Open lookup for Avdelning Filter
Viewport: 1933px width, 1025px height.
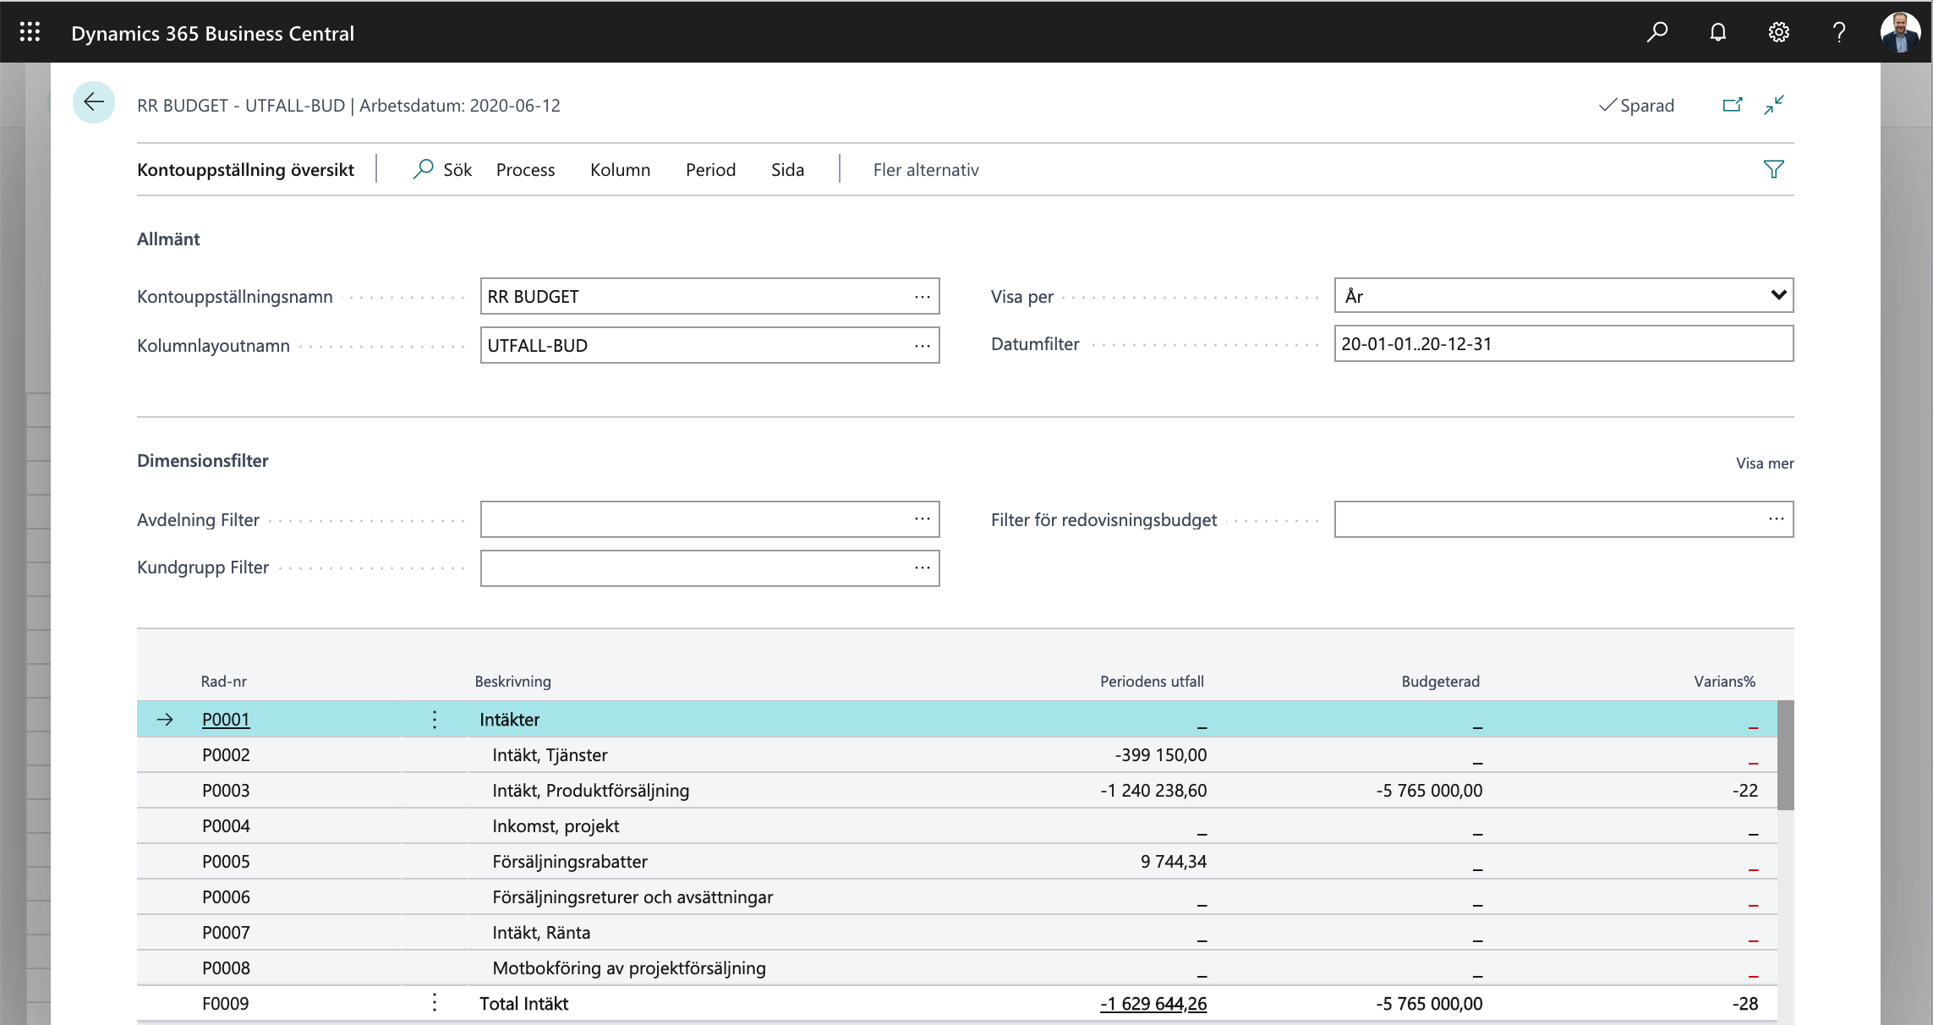(922, 518)
